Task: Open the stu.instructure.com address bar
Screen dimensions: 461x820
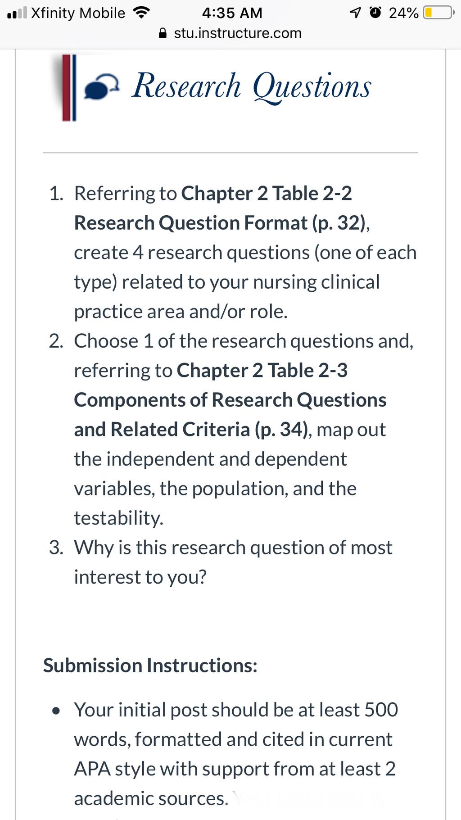Action: coord(230,33)
